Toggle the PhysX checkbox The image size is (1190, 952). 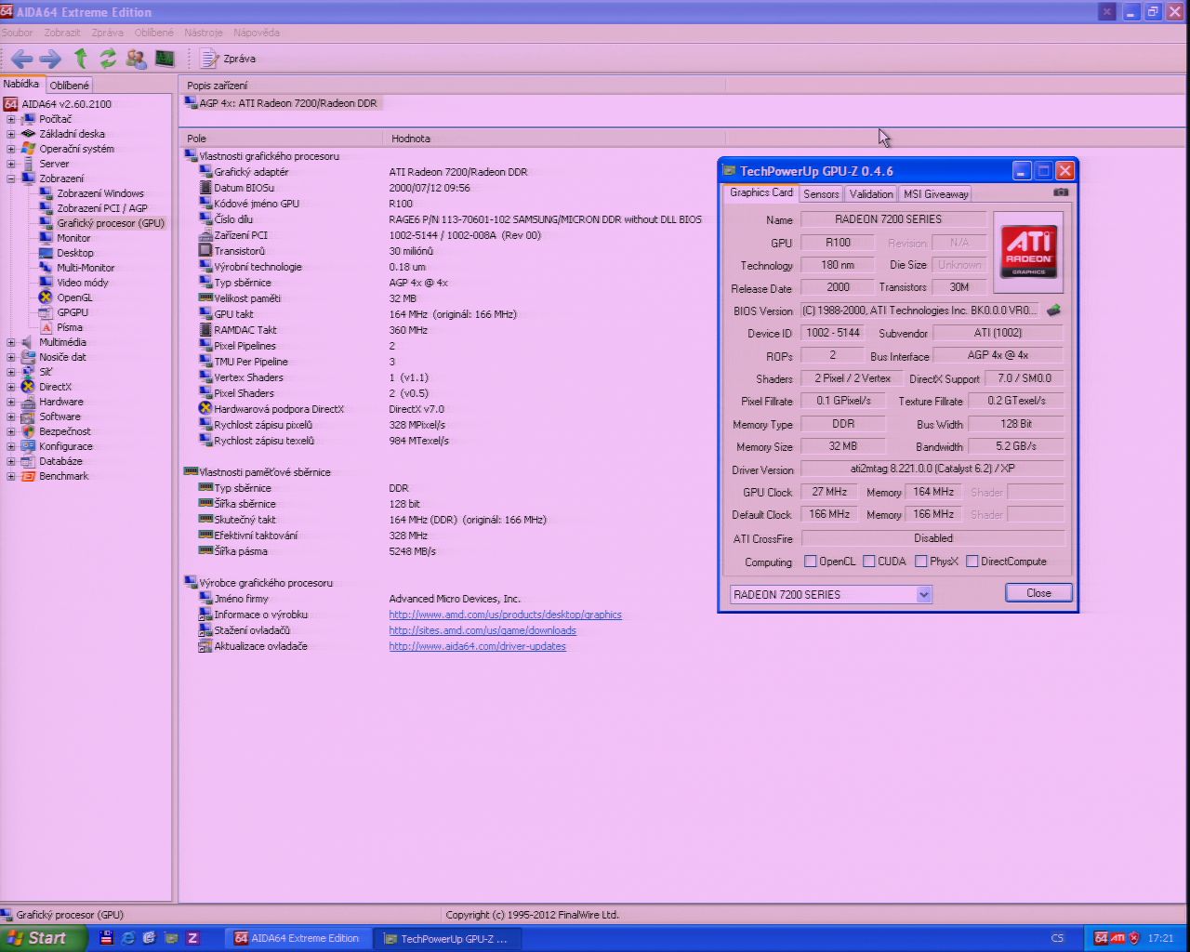tap(921, 562)
